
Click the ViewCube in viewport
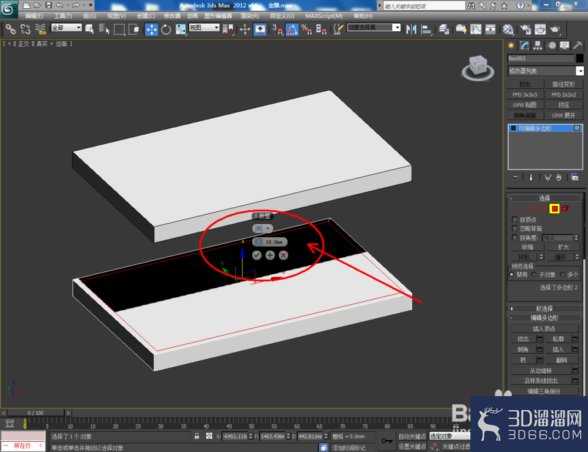click(478, 67)
